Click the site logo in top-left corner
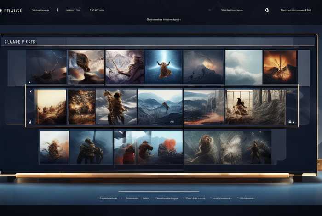This screenshot has height=216, width=322. [x=12, y=10]
